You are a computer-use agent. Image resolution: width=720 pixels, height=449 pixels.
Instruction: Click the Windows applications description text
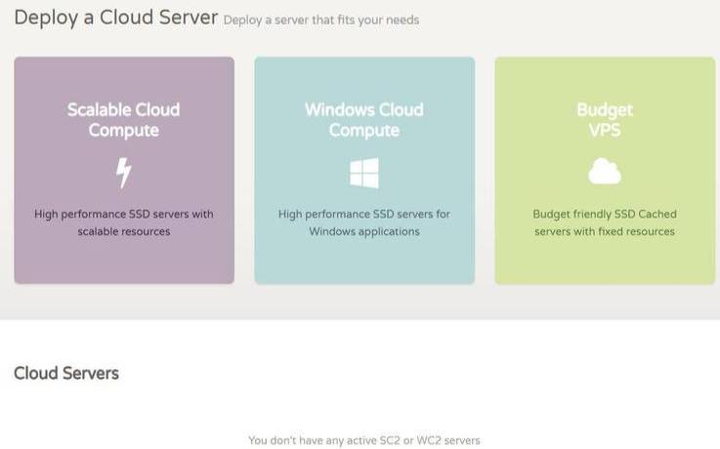[363, 223]
